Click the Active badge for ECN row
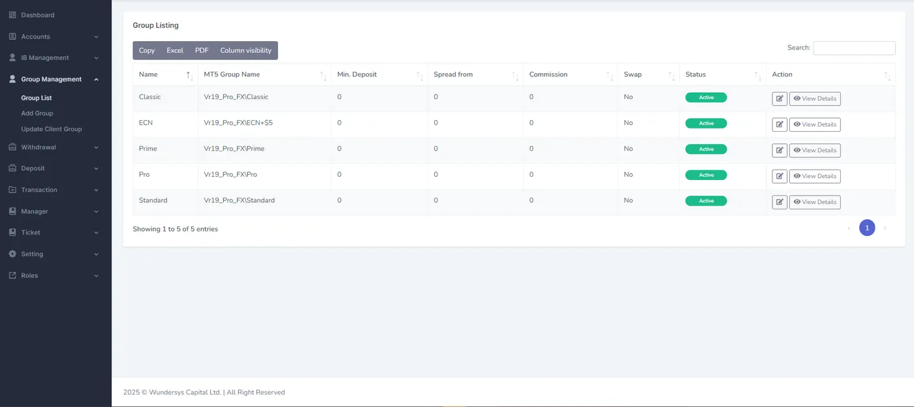This screenshot has height=407, width=914. (x=706, y=123)
